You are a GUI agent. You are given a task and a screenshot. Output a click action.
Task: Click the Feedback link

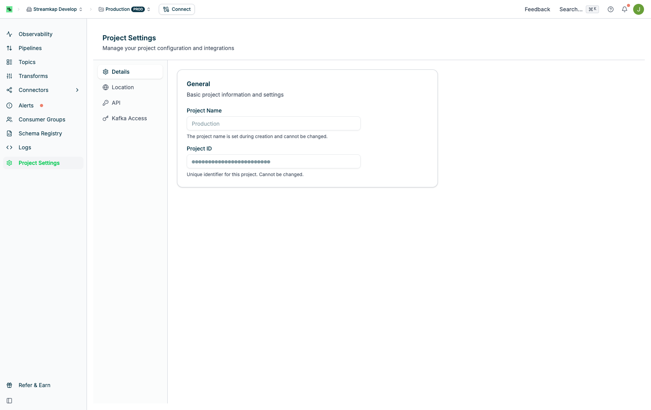537,9
